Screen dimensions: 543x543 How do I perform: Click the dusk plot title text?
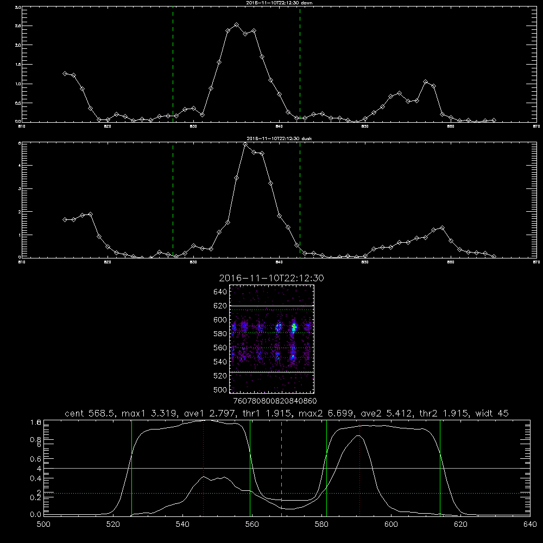pyautogui.click(x=279, y=138)
